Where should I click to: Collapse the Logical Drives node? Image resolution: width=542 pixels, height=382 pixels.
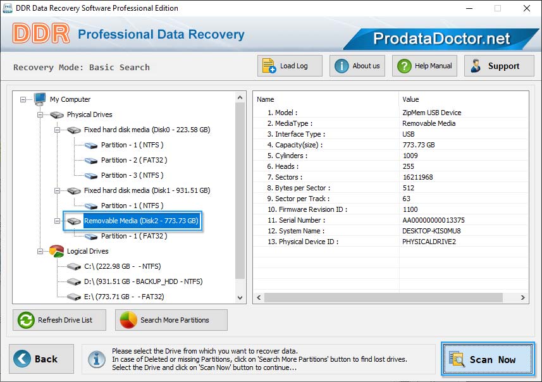(40, 251)
